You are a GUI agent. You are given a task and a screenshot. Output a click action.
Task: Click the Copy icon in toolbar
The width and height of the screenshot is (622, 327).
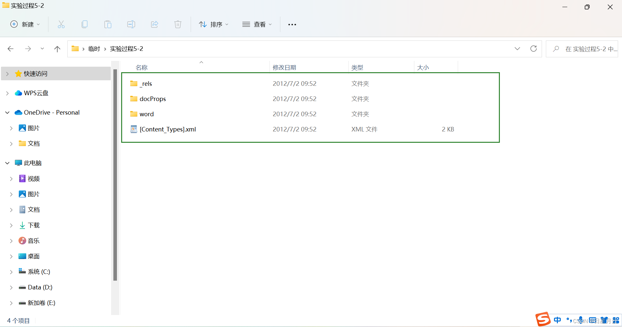(85, 24)
